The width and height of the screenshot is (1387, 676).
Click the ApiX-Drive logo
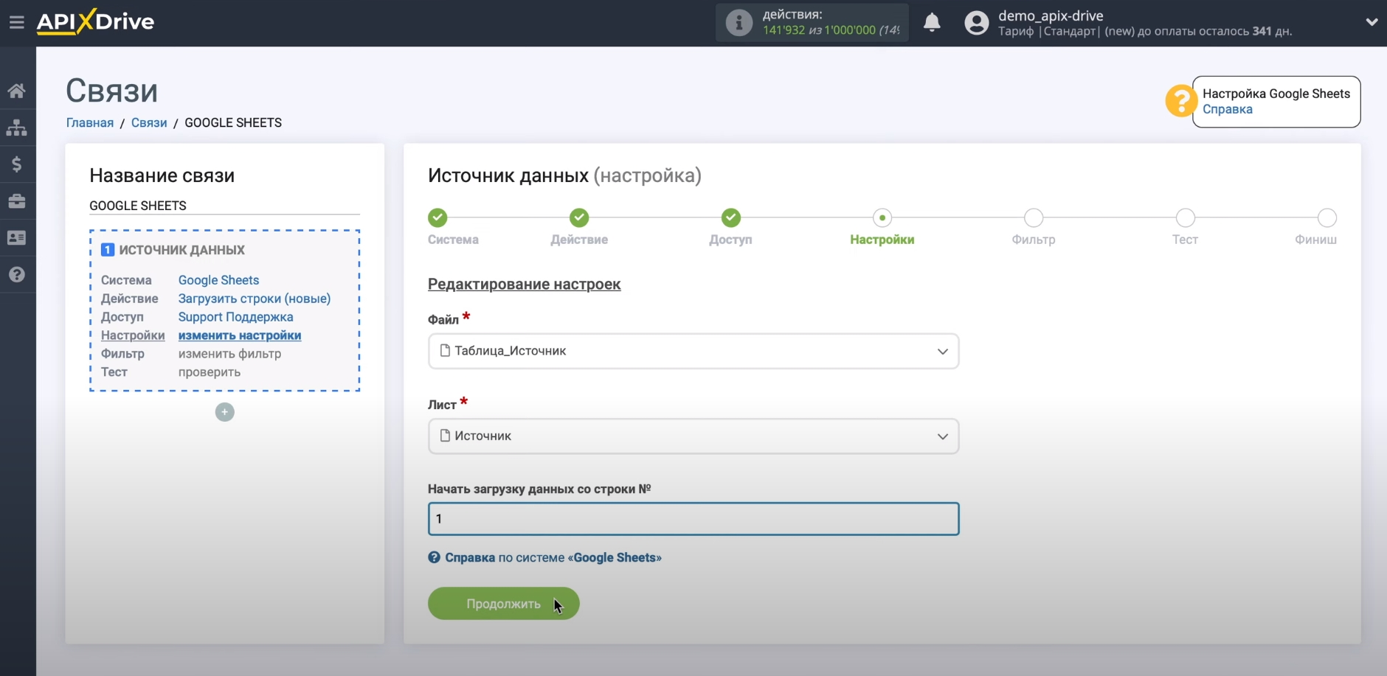95,22
